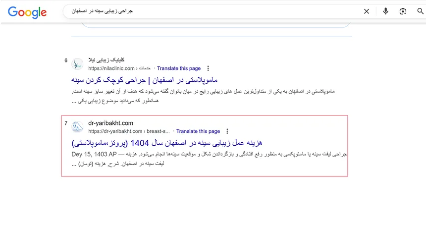This screenshot has height=227, width=426.
Task: Click the nilaclinic.com result favicon
Action: (77, 63)
